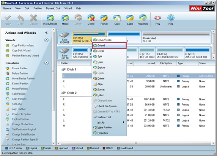This screenshot has height=156, width=217.
Task: Collapse the Actions and Wizards panel
Action: pyautogui.click(x=46, y=33)
